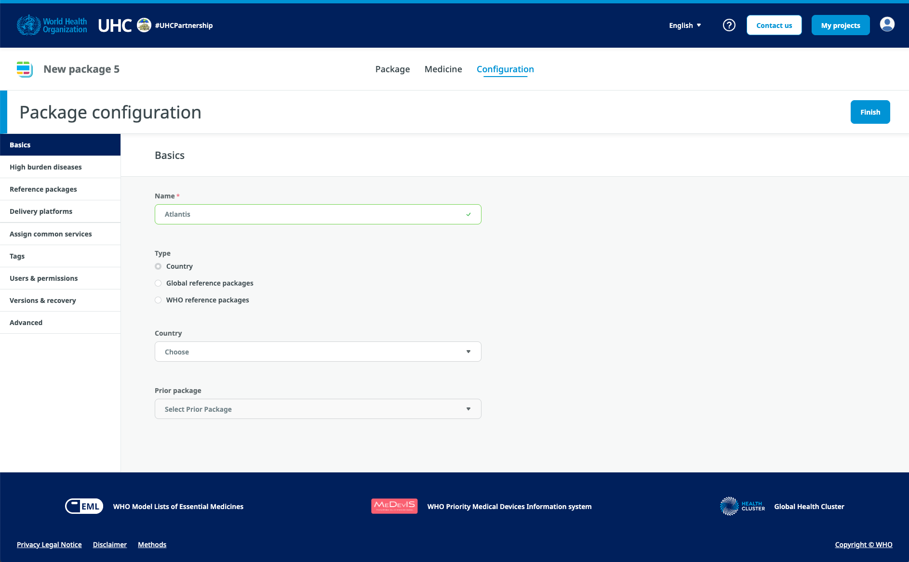909x562 pixels.
Task: Open the user profile avatar icon
Action: click(x=887, y=24)
